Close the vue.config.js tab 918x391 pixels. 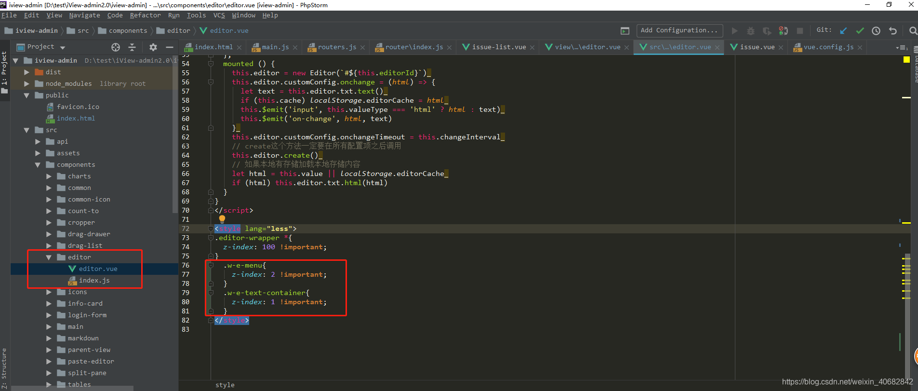[x=860, y=47]
